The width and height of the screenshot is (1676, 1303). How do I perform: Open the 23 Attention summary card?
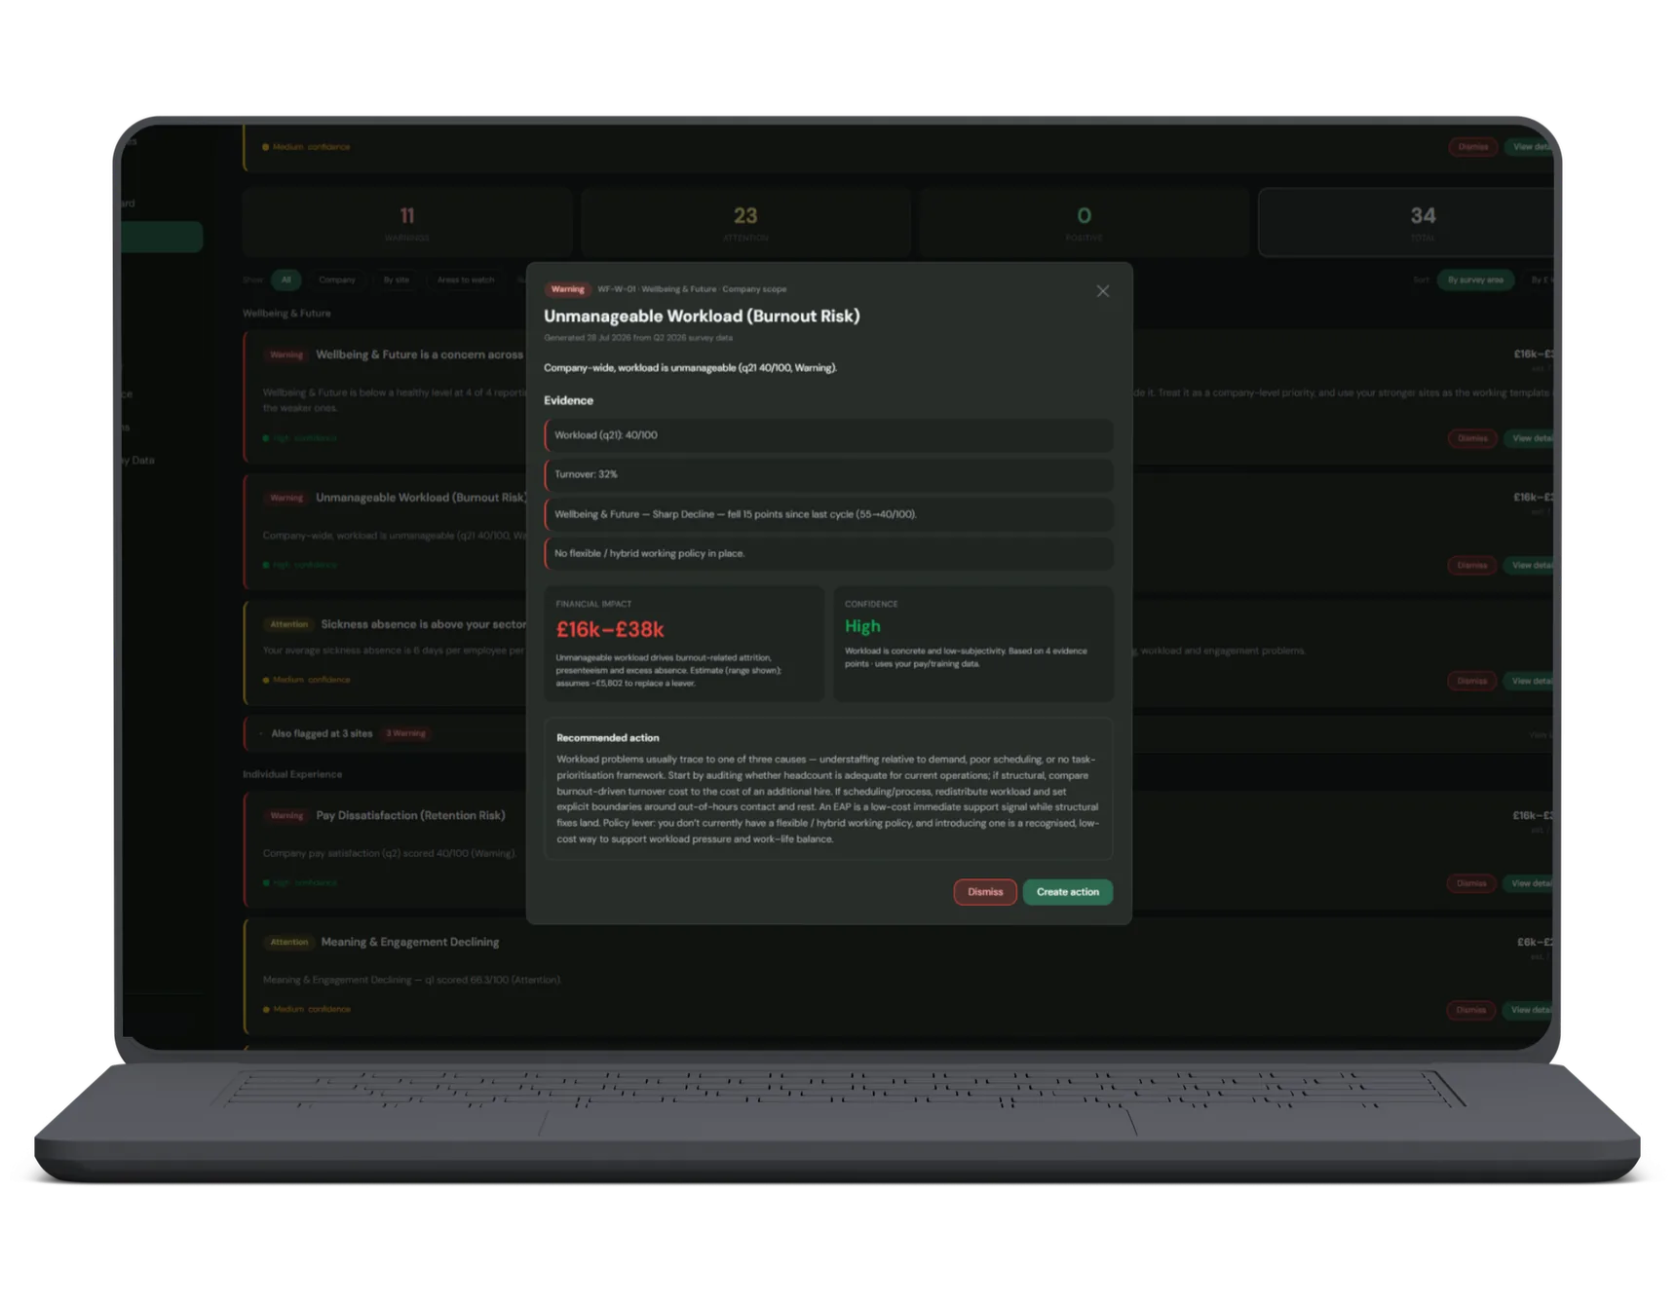click(745, 222)
